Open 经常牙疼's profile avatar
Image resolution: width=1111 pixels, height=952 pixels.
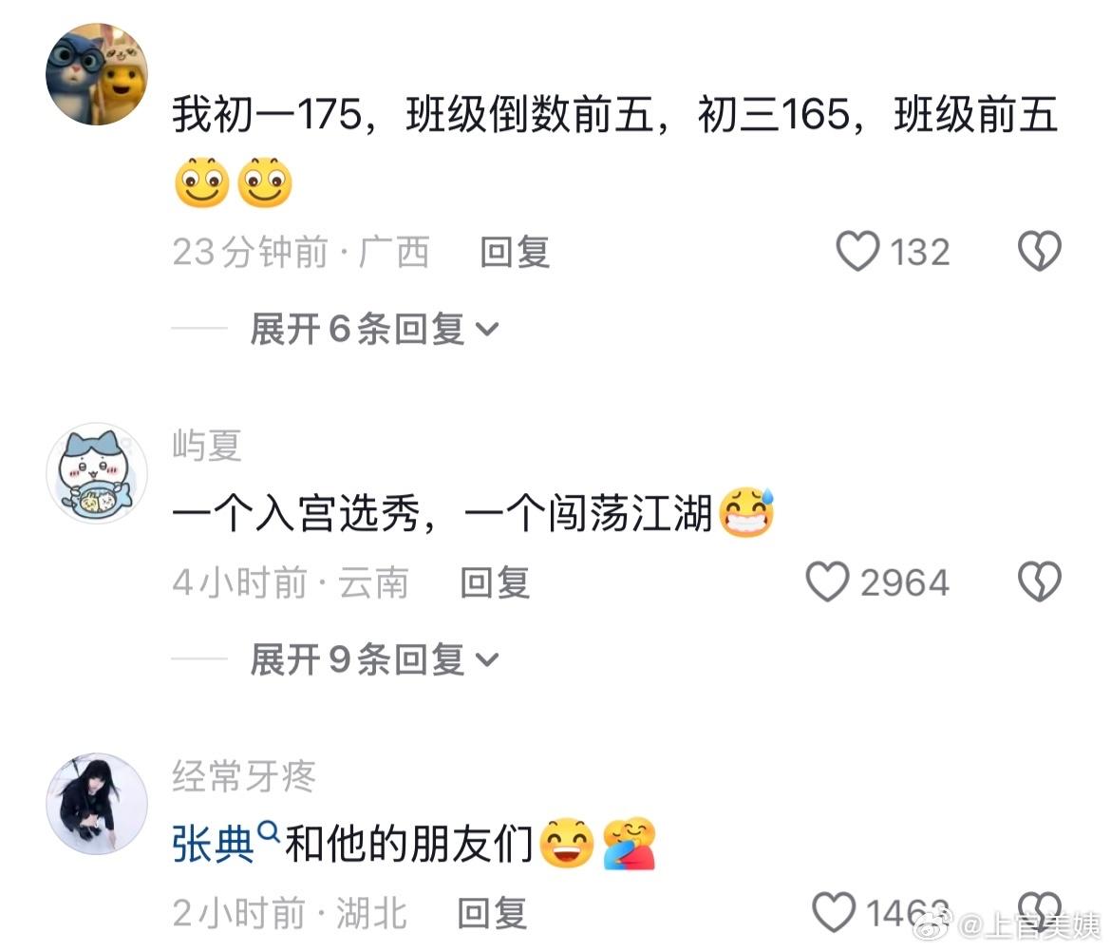pos(97,804)
